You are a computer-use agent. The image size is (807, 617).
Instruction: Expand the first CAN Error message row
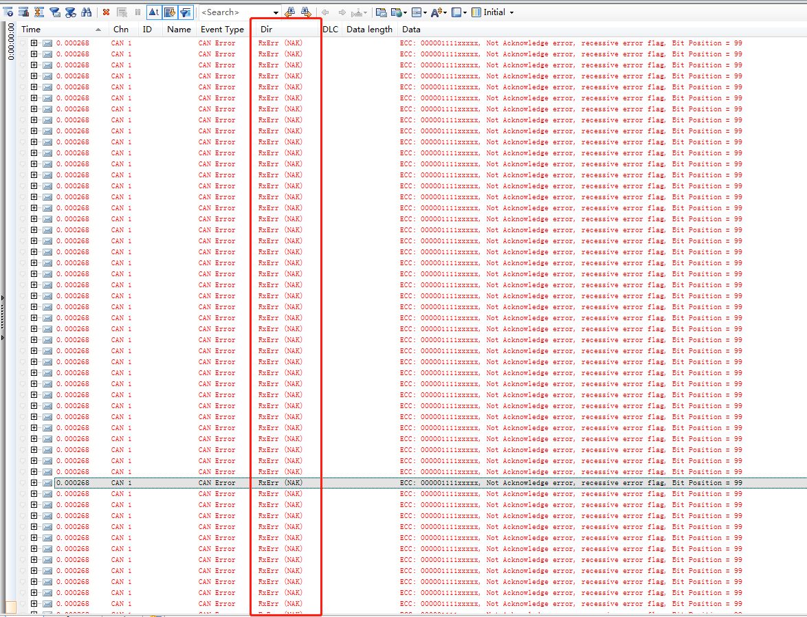[32, 43]
